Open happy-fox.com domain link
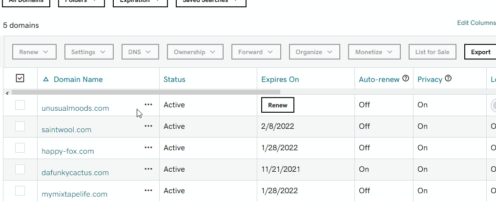 68,151
